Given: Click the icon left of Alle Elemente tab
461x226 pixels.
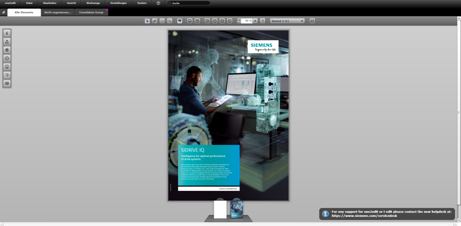Looking at the screenshot, I should click(4, 12).
